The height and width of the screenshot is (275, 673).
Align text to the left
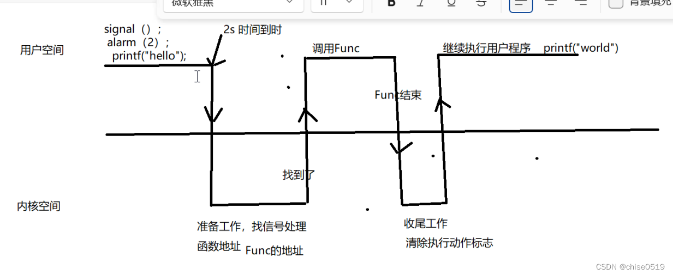[521, 3]
